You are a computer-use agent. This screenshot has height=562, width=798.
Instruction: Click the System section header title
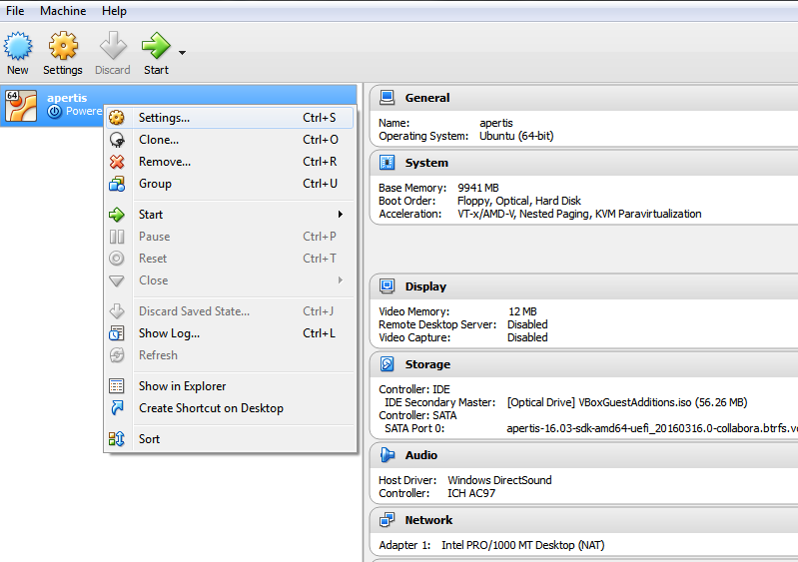coord(426,163)
